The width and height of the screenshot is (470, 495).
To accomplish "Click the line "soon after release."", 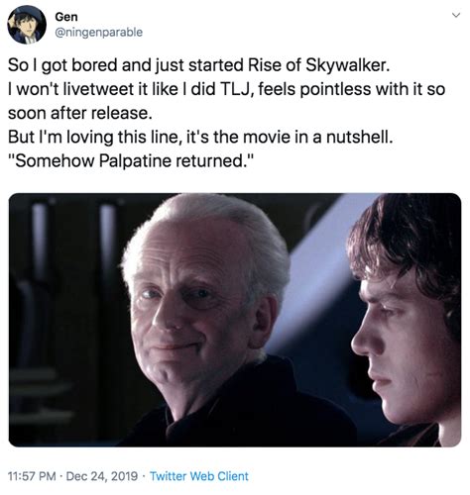I will (80, 113).
